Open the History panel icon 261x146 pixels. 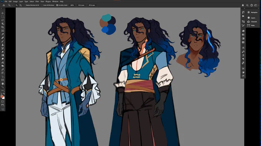pyautogui.click(x=243, y=12)
